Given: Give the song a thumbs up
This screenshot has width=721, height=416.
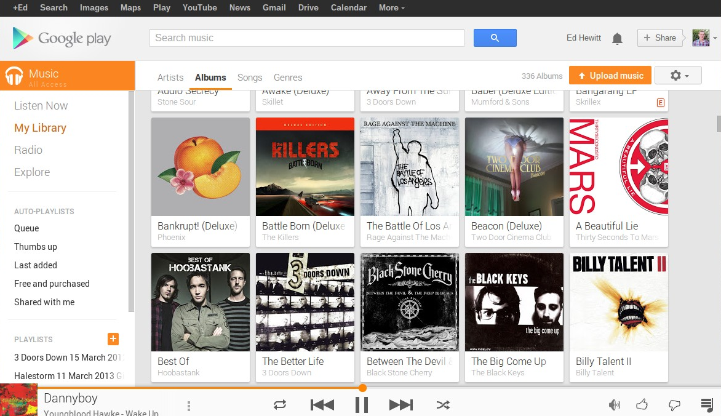Looking at the screenshot, I should pyautogui.click(x=642, y=404).
